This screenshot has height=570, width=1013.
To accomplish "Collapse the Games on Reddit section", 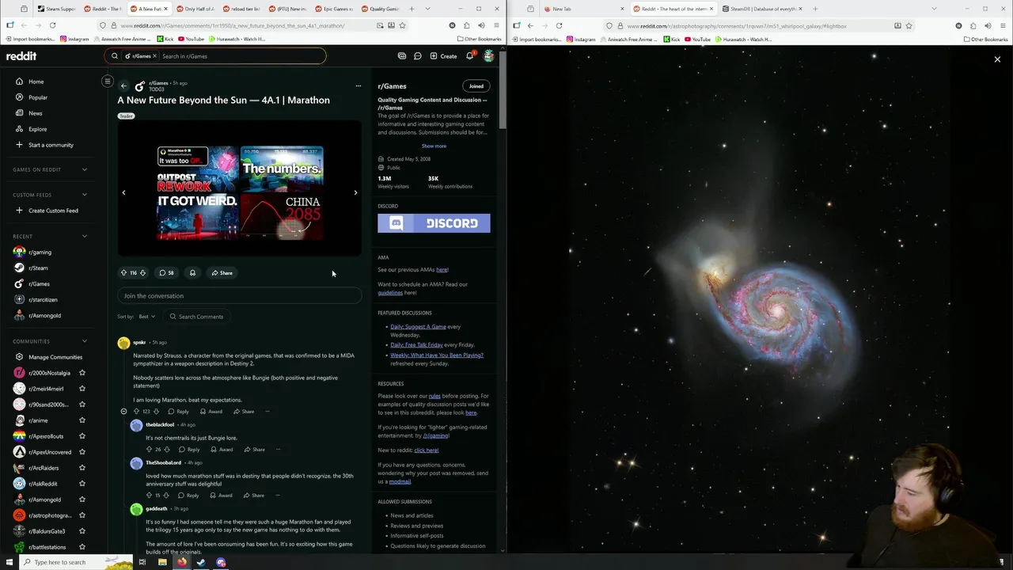I will 85,169.
